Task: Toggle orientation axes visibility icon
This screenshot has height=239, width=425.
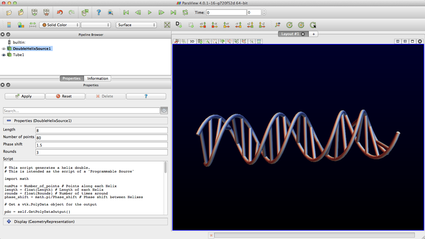Action: pyautogui.click(x=278, y=25)
